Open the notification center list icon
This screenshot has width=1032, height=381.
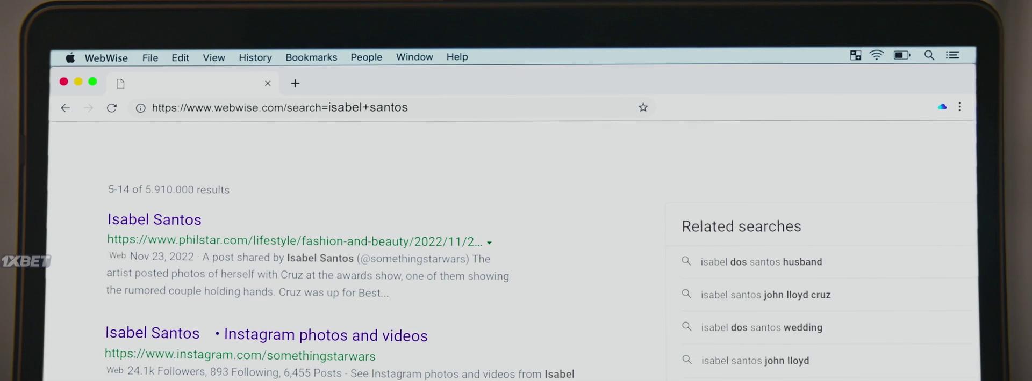(x=952, y=55)
